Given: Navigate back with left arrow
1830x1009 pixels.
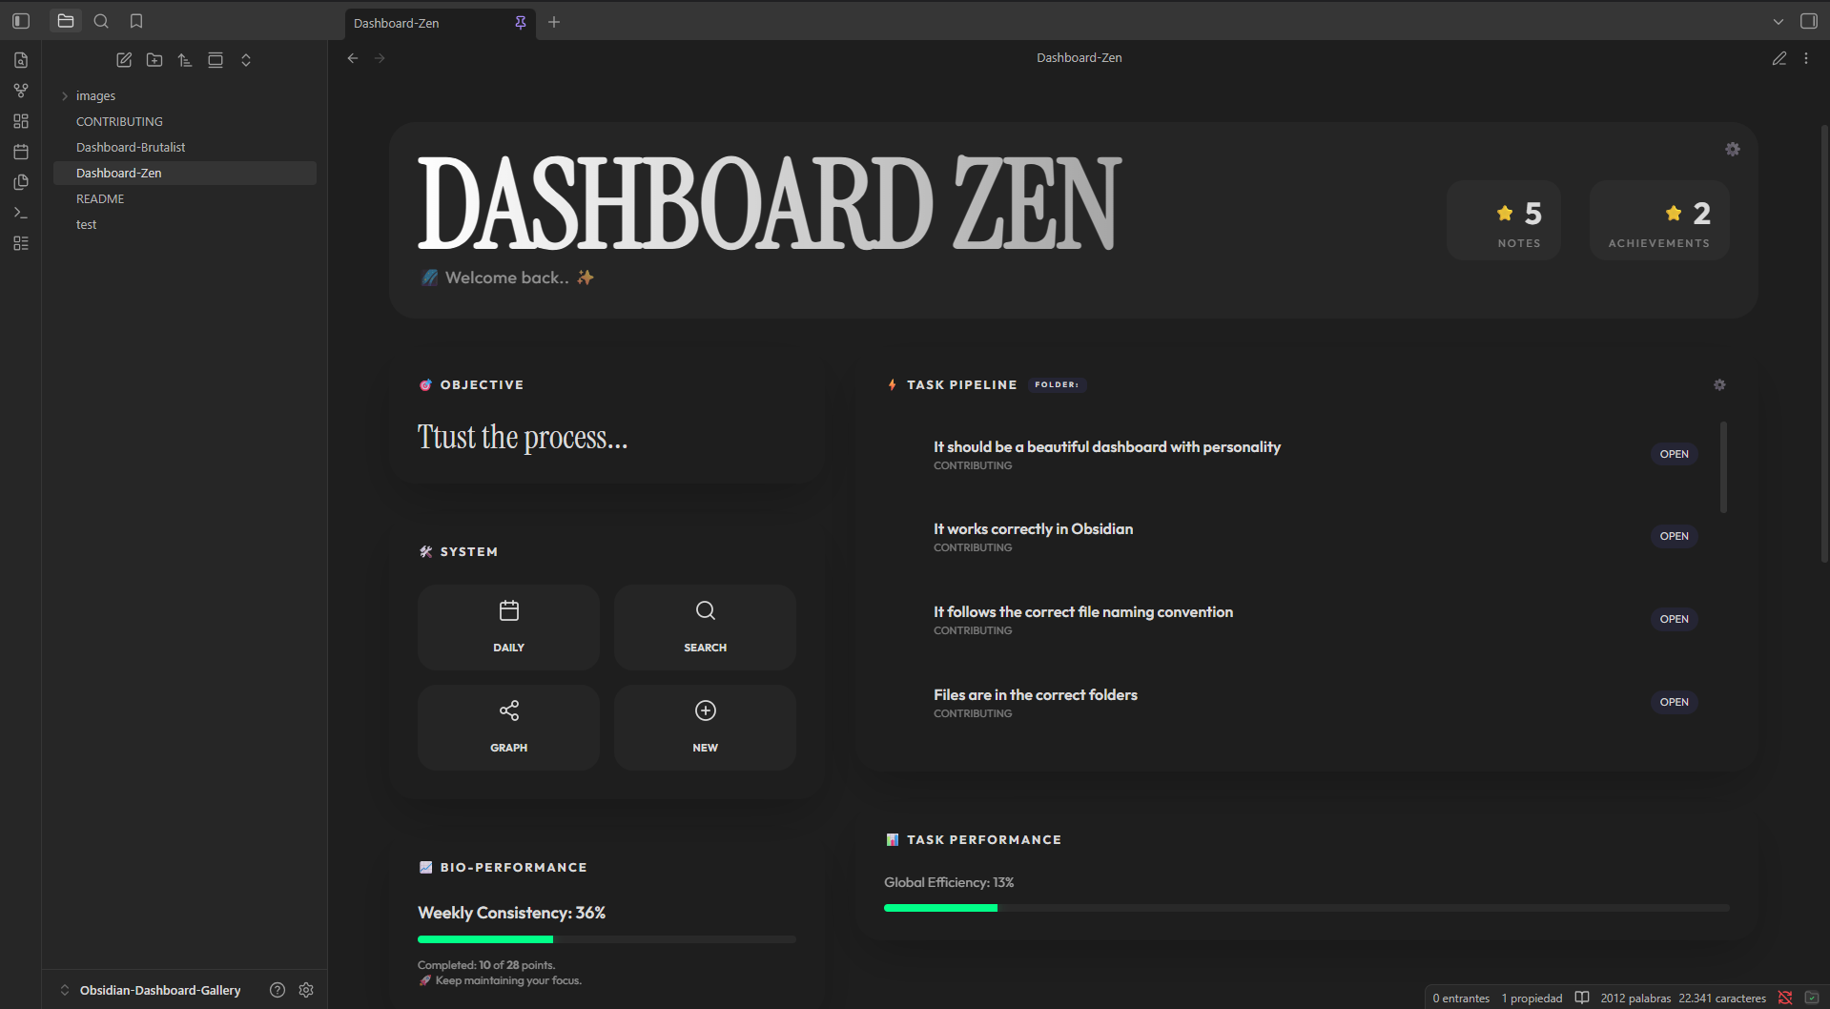Looking at the screenshot, I should click(x=353, y=58).
